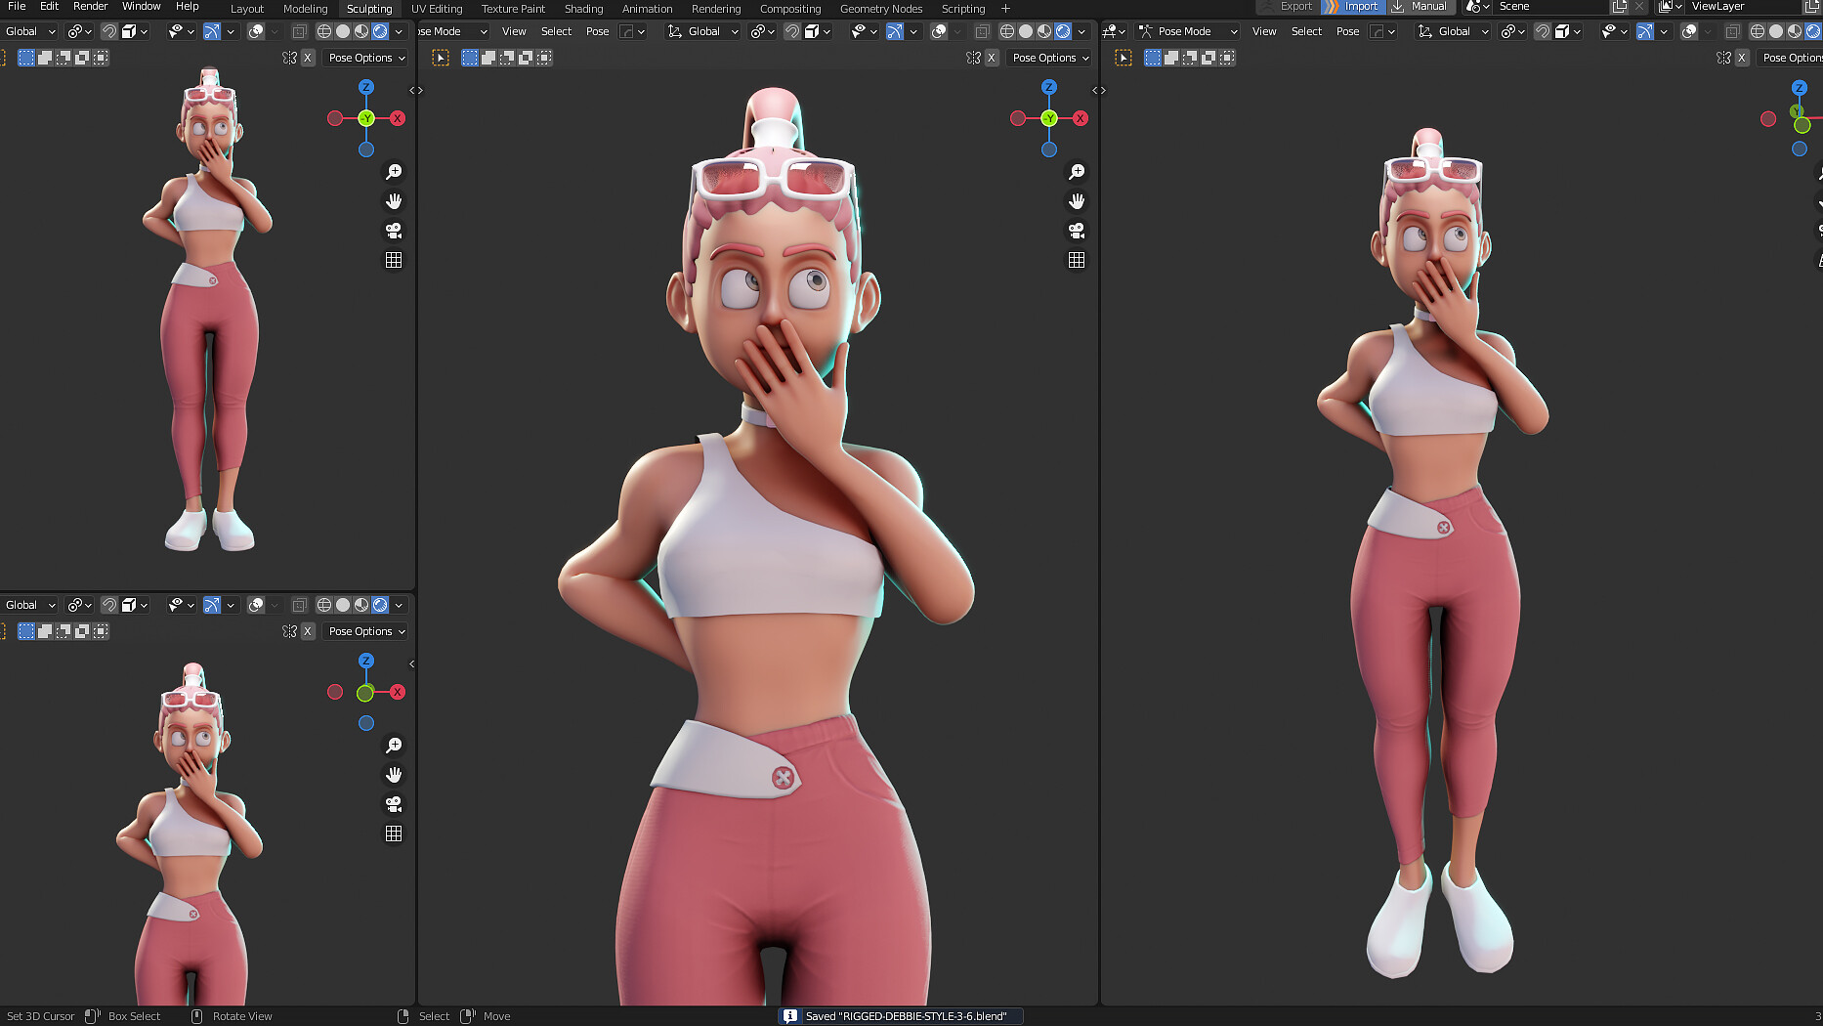
Task: Select the solid viewport shading icon
Action: pyautogui.click(x=1026, y=30)
